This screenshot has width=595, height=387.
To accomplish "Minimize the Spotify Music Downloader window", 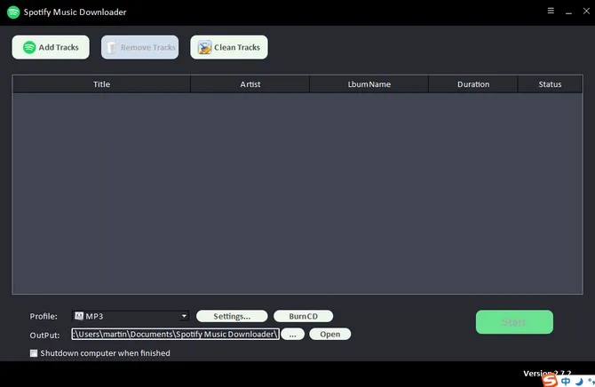I will point(568,12).
